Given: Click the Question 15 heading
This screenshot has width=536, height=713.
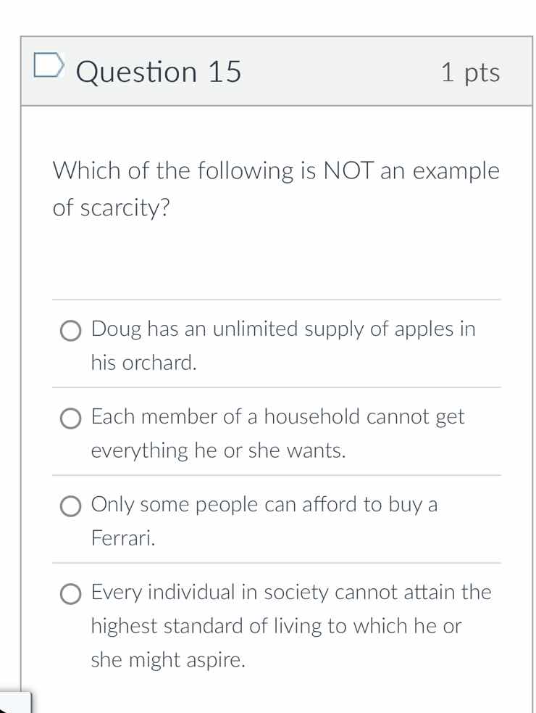Looking at the screenshot, I should tap(158, 71).
